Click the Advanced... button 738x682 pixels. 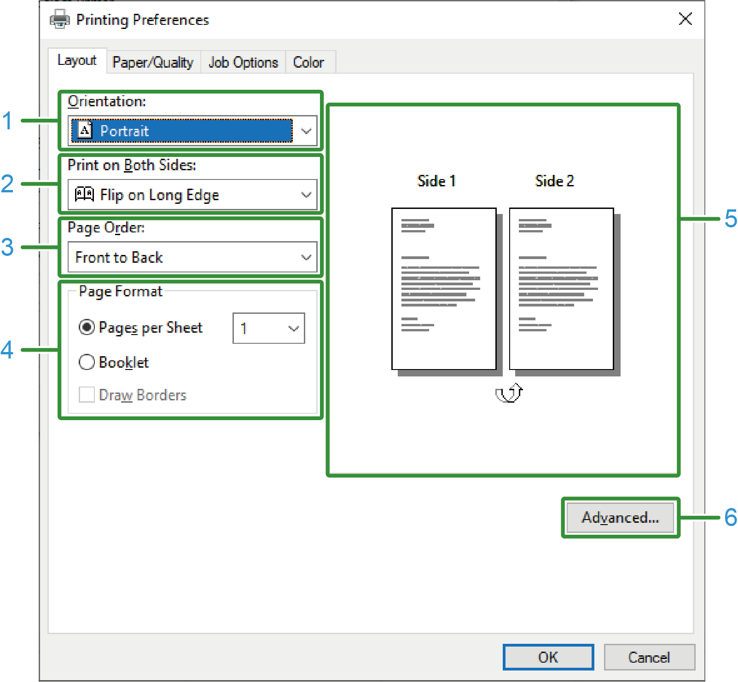[x=620, y=517]
